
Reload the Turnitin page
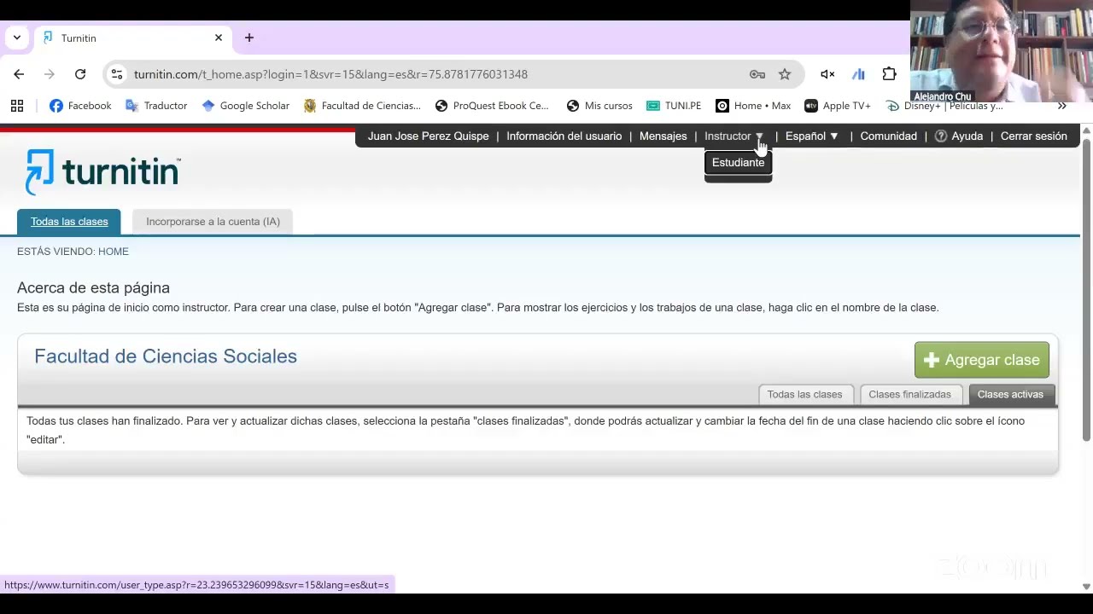[x=80, y=74]
